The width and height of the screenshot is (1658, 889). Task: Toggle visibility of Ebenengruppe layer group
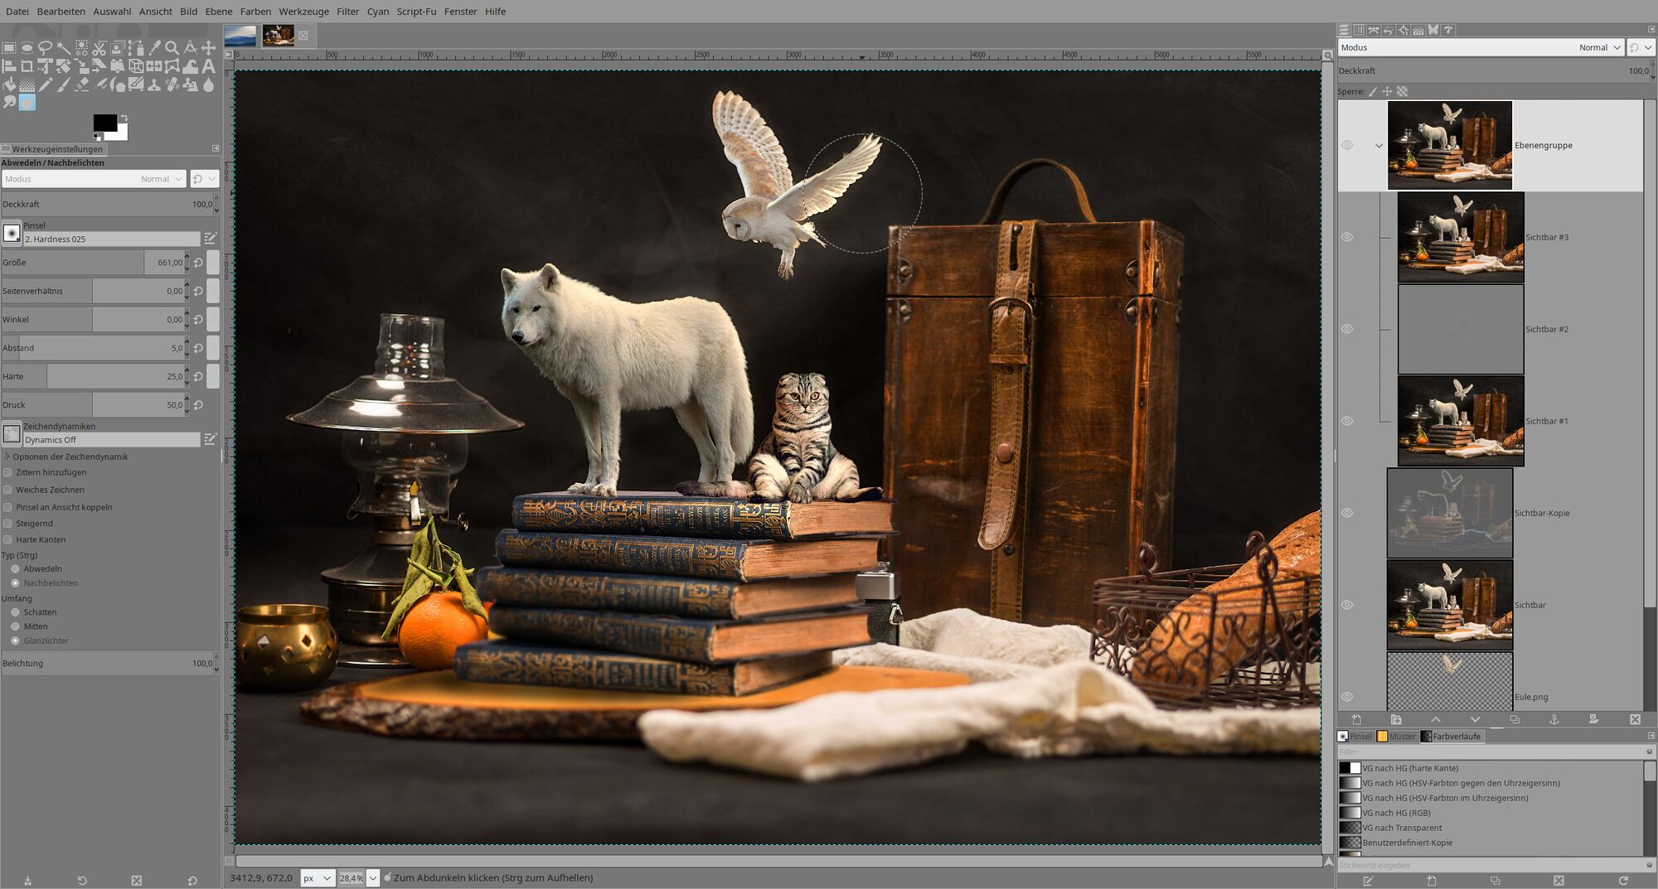1347,145
